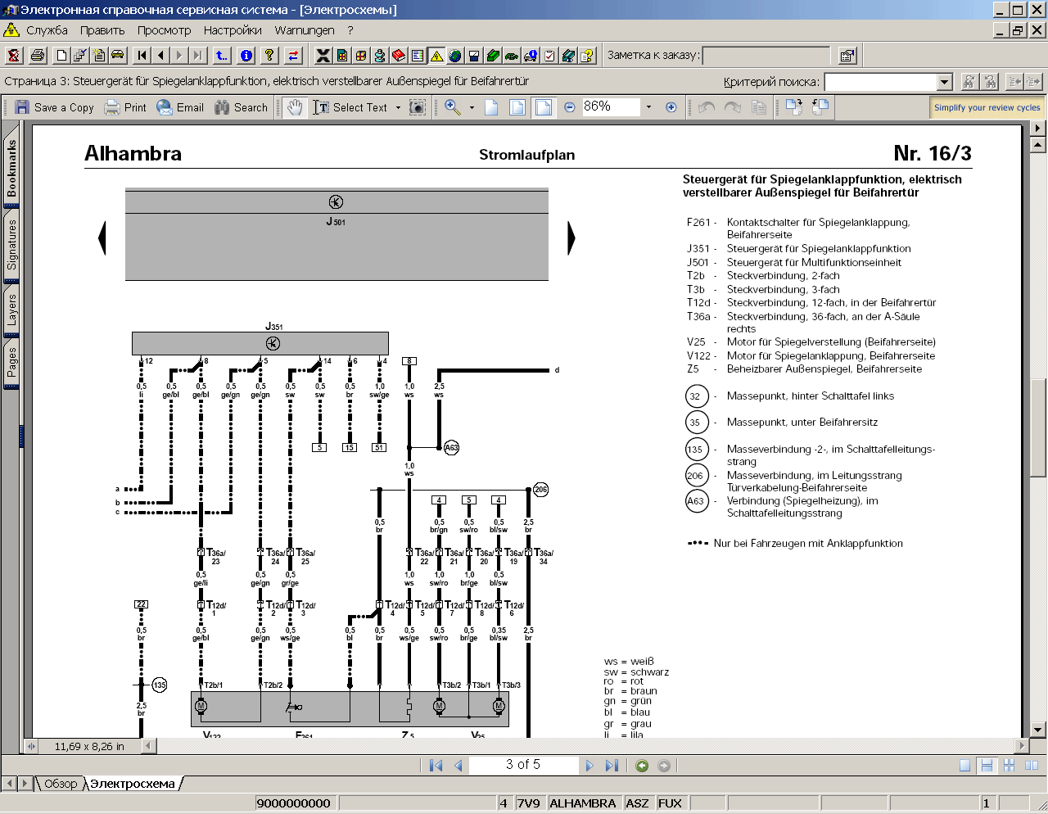Go to first page in bottom navigation
Image resolution: width=1048 pixels, height=814 pixels.
pos(436,765)
